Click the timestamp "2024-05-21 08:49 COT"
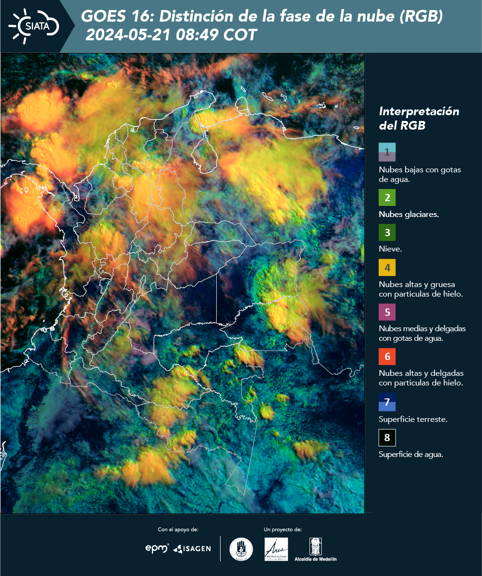482x576 pixels. 172,35
